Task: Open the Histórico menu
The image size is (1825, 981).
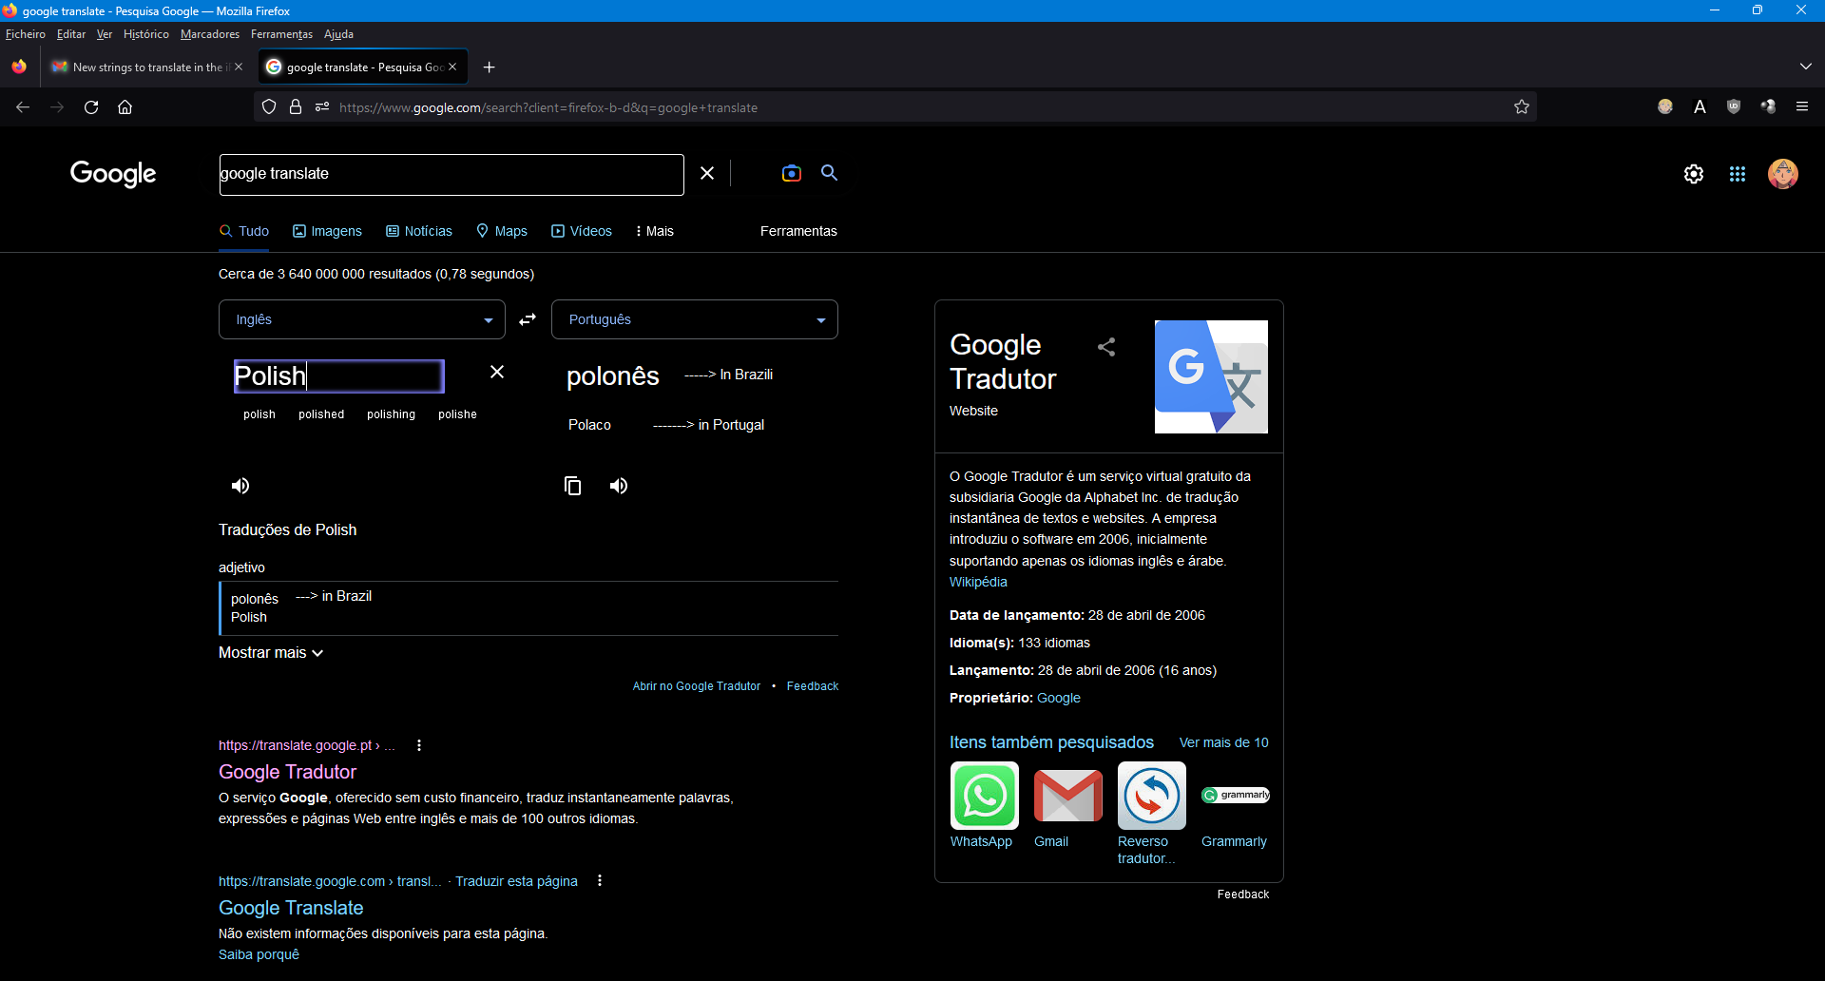Action: point(146,34)
